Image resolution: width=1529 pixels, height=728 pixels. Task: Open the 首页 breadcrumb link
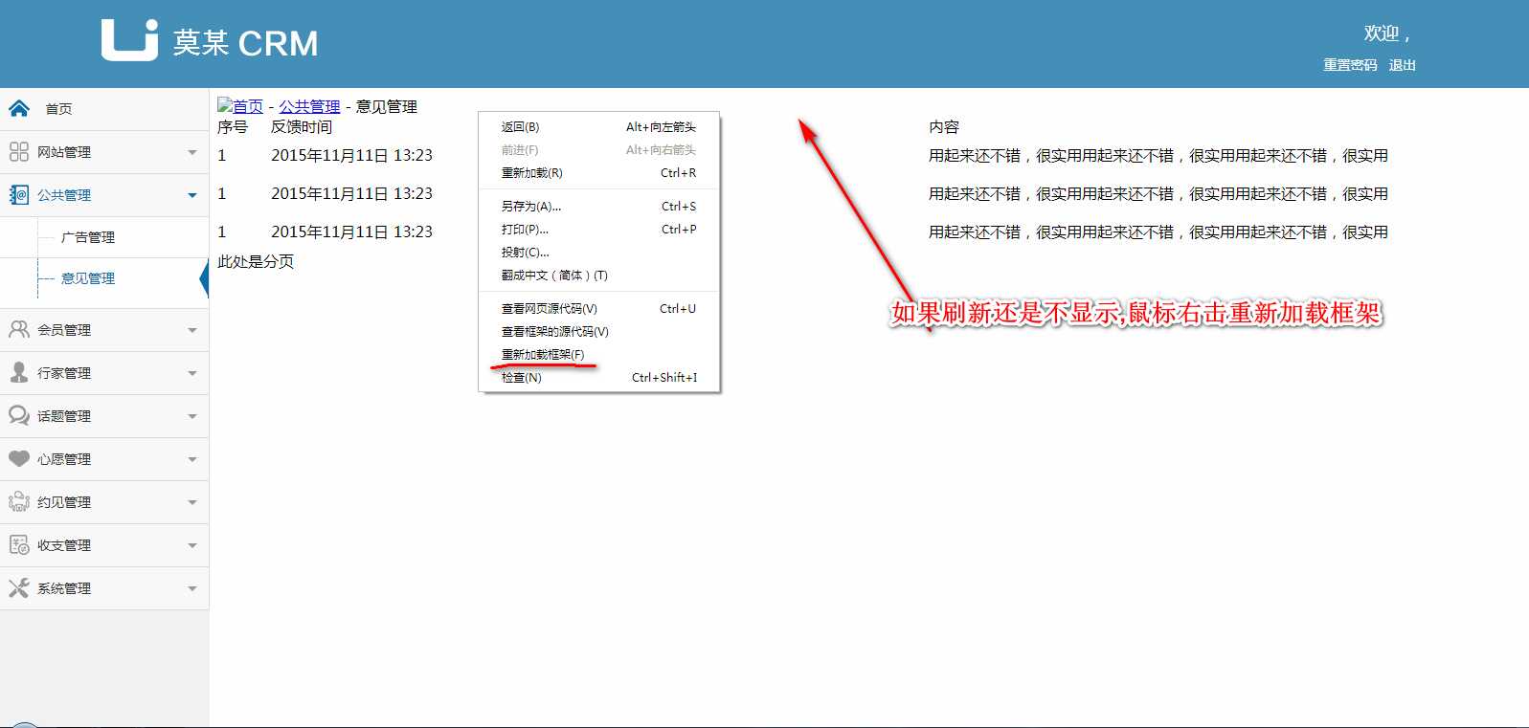(x=248, y=106)
